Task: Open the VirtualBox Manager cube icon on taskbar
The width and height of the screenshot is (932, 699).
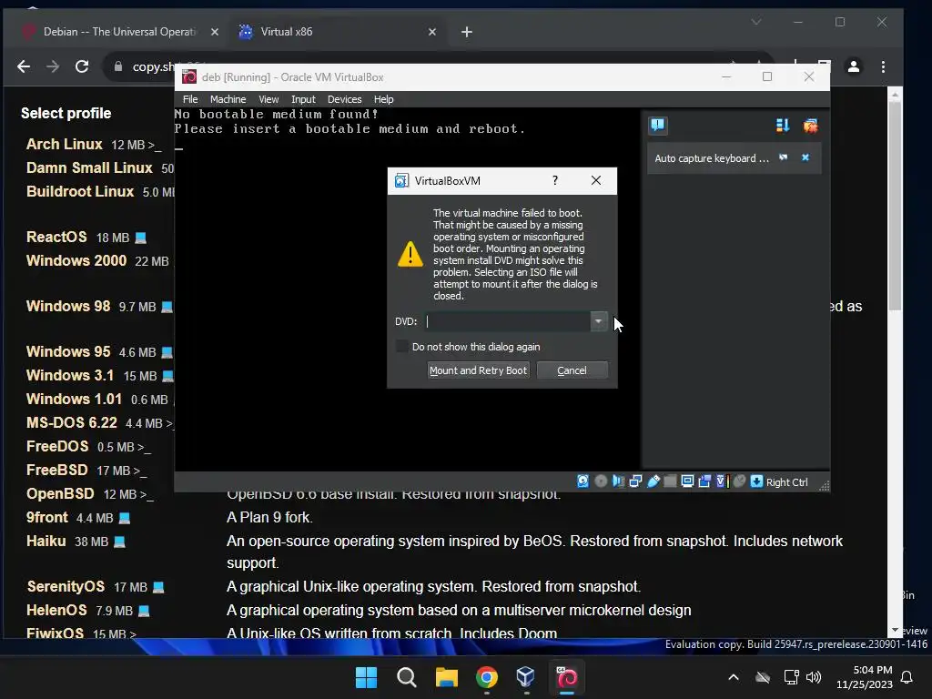Action: point(526,677)
